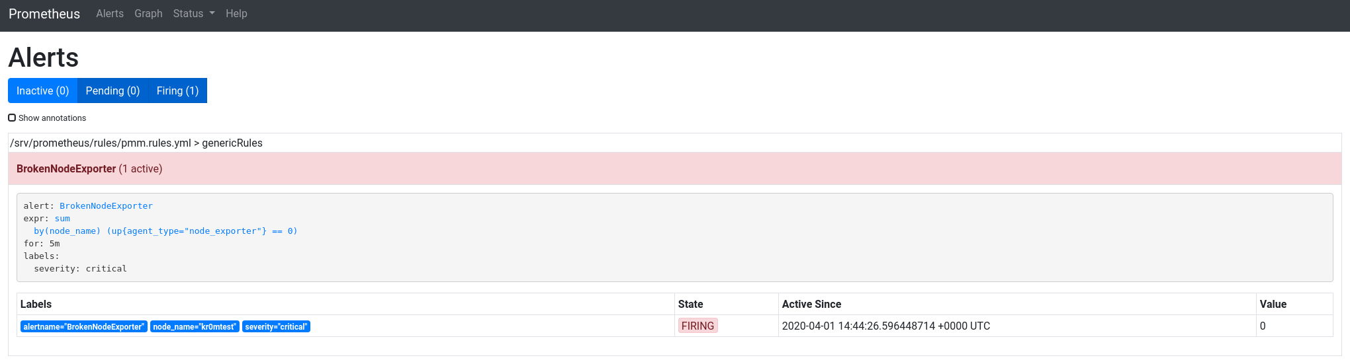Click the Prometheus brand logo link
Image resolution: width=1350 pixels, height=364 pixels.
tap(44, 14)
